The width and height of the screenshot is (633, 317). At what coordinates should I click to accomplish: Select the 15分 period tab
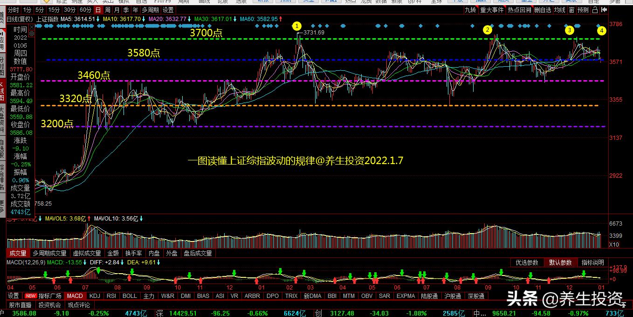coord(55,10)
